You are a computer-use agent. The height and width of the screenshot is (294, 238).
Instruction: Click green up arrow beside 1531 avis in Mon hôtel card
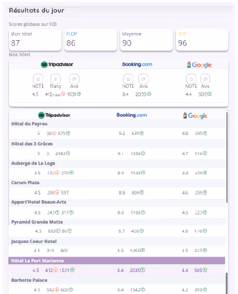coord(79,94)
